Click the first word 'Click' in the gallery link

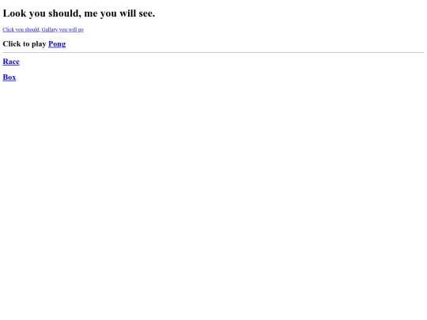[8, 30]
